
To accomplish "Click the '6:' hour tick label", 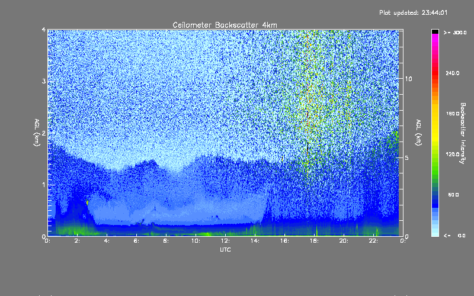I will point(137,241).
